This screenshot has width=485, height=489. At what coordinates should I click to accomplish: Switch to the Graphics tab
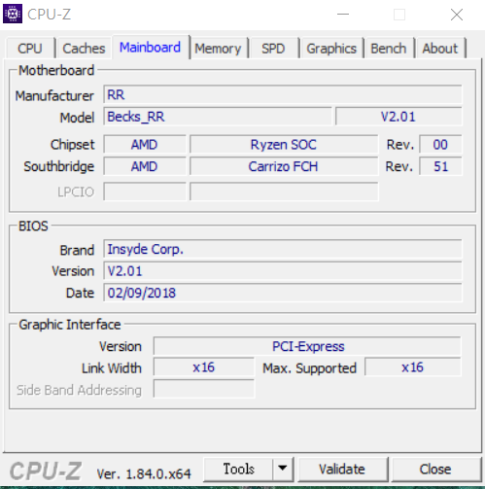[x=331, y=49]
